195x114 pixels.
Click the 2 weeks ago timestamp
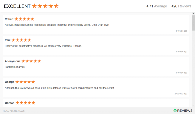pyautogui.click(x=181, y=94)
